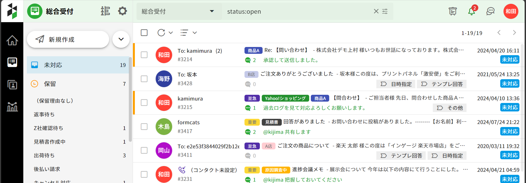Go to next page of results
This screenshot has width=526, height=183.
point(514,33)
